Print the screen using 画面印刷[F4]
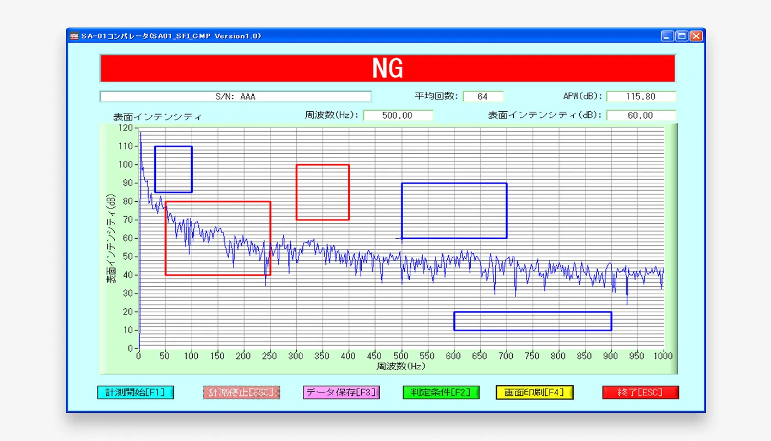This screenshot has width=771, height=441. 534,392
